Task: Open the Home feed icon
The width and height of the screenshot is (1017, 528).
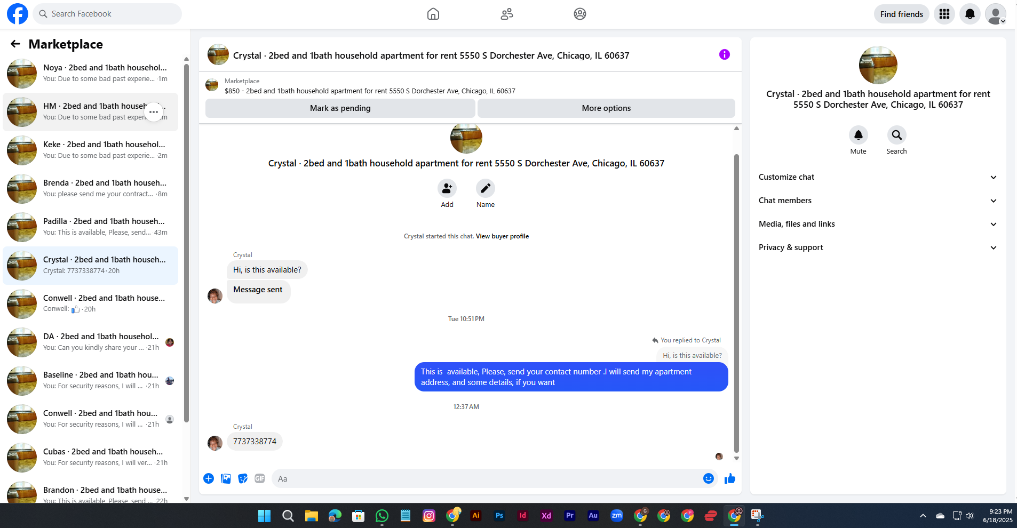Action: [x=433, y=14]
